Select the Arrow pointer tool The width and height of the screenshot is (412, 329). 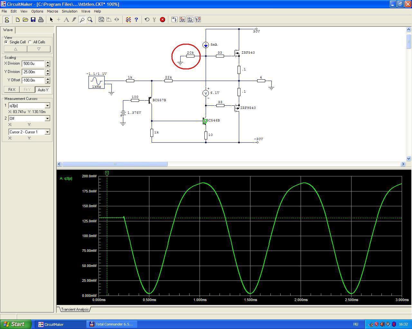(x=51, y=20)
